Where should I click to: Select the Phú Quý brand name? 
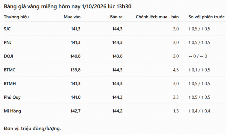[x=12, y=97]
